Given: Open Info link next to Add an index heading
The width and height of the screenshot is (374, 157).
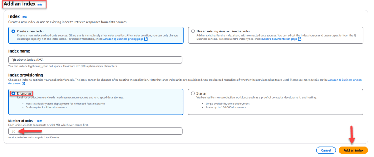Looking at the screenshot, I should (x=40, y=5).
